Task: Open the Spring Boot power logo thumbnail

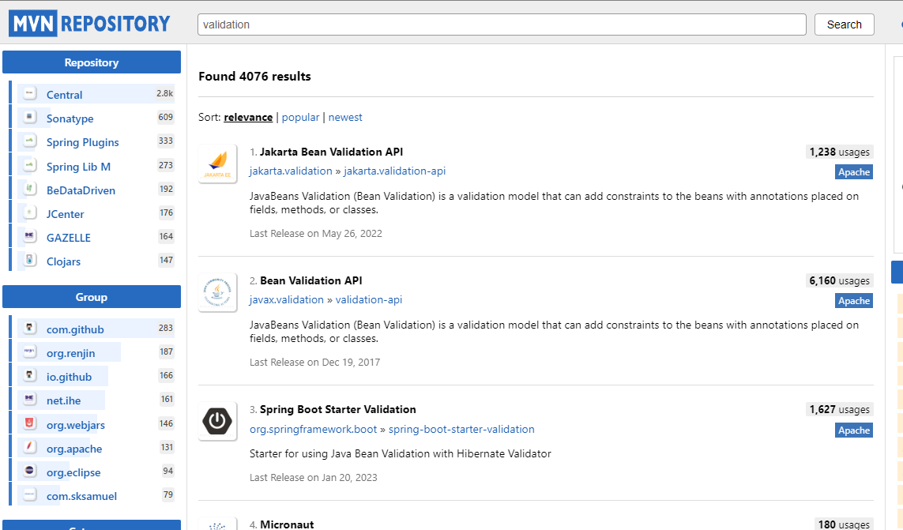Action: (218, 421)
